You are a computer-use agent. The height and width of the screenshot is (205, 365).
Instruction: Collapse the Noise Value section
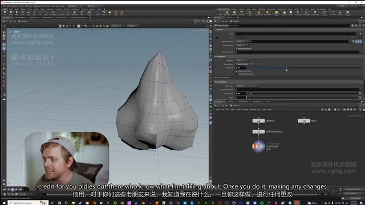click(216, 56)
